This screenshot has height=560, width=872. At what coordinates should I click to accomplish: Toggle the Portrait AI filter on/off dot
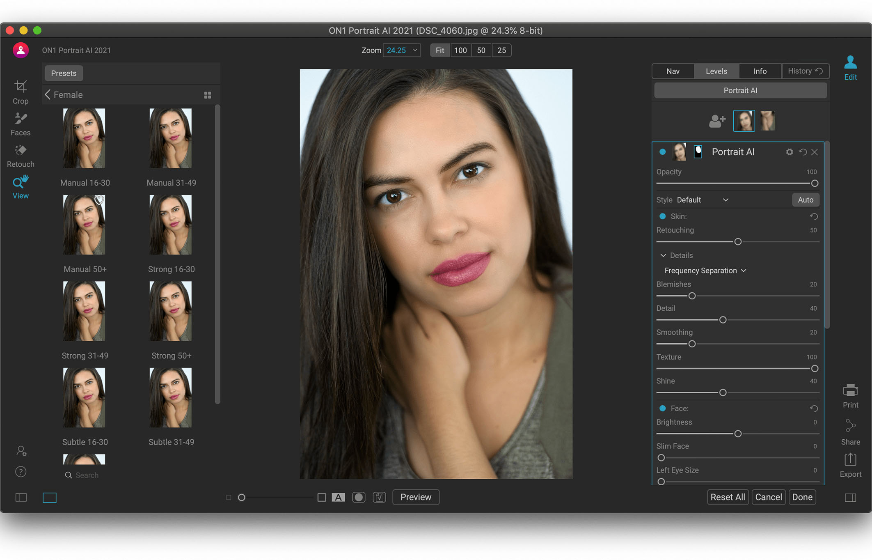click(662, 152)
